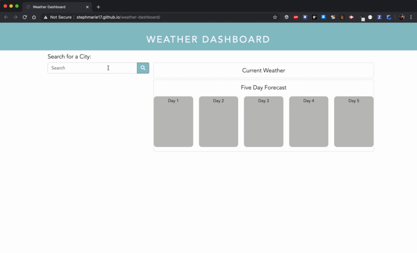Click the browser forward arrow

click(15, 17)
